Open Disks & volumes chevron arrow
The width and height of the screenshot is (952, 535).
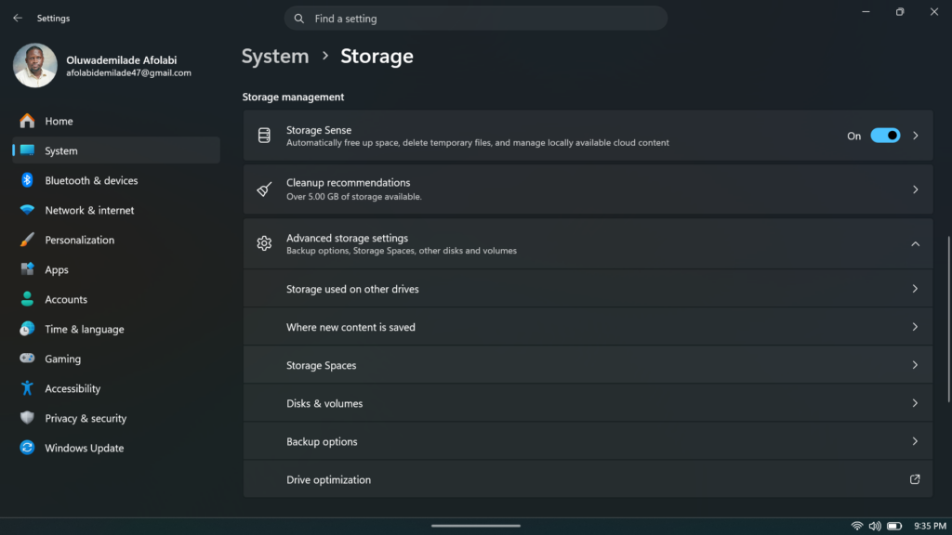915,403
